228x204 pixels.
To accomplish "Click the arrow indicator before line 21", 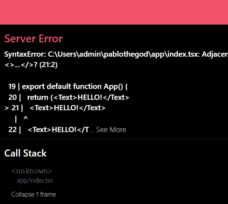I will pyautogui.click(x=7, y=108).
